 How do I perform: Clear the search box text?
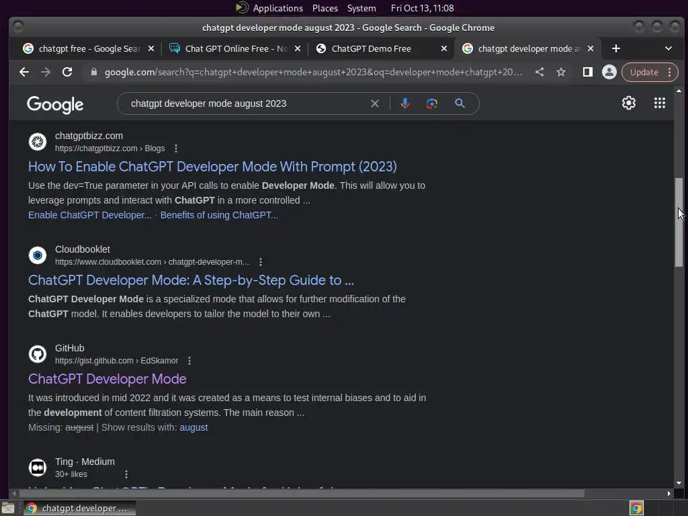tap(375, 103)
